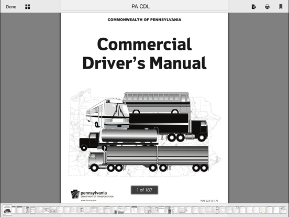Bookmark this page with the bookmark icon
Image resolution: width=289 pixels, height=217 pixels.
[x=281, y=7]
